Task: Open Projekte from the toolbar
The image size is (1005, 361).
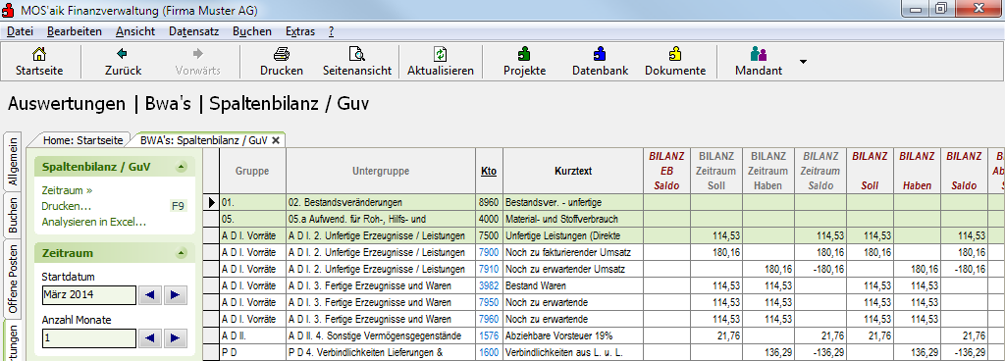Action: point(524,62)
